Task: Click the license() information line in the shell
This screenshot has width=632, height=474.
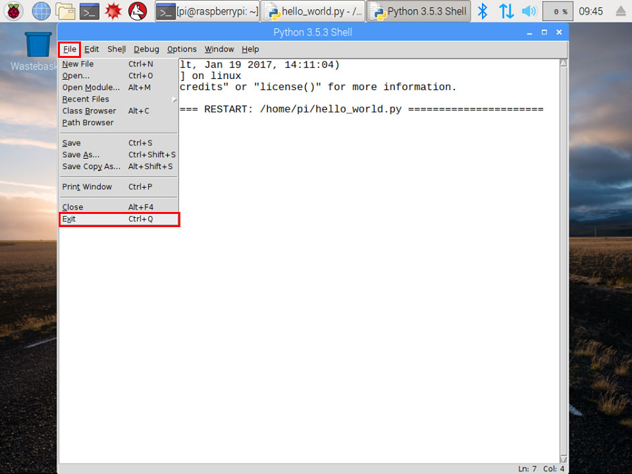Action: [318, 87]
